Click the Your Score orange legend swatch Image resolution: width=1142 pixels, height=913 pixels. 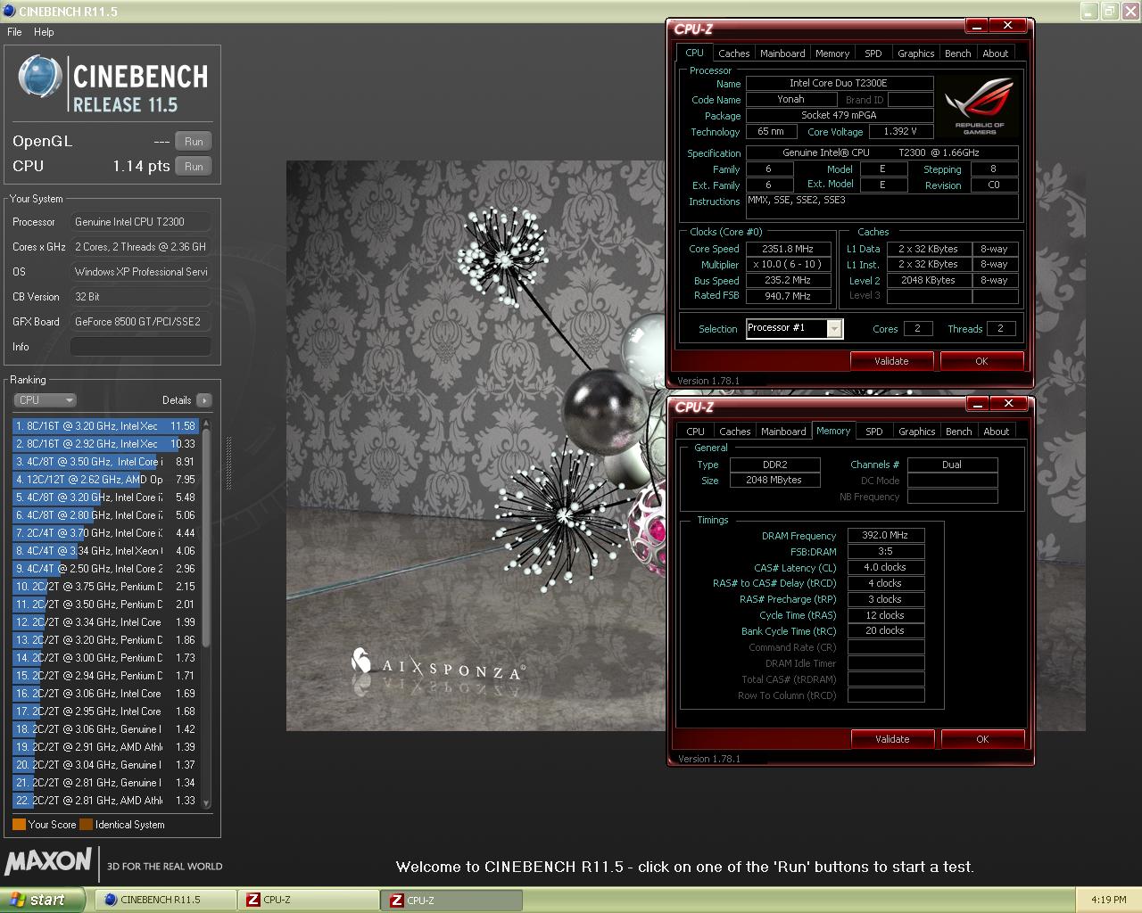point(19,825)
